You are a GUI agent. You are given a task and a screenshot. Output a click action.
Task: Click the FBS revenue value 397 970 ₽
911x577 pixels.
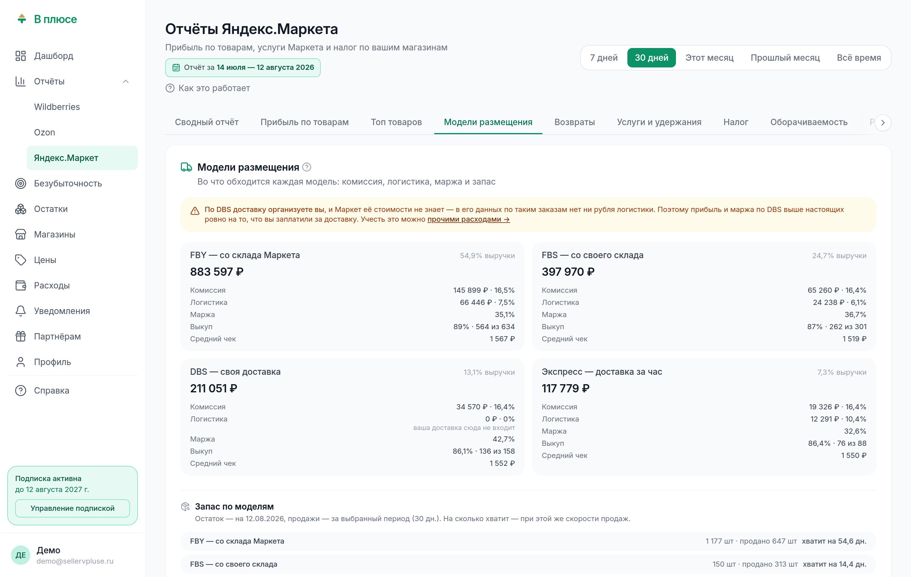click(568, 272)
